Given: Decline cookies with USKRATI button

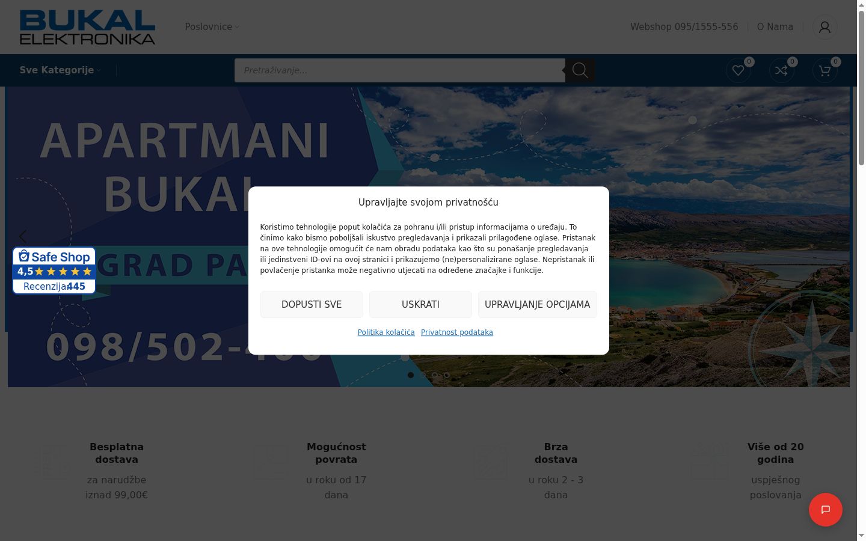Looking at the screenshot, I should (x=420, y=305).
